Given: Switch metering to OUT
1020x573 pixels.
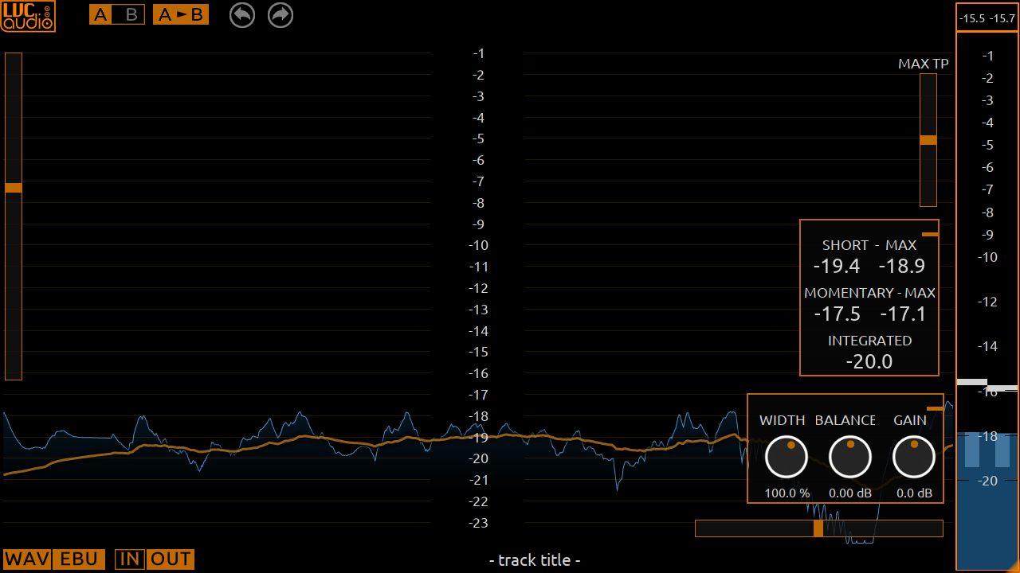Looking at the screenshot, I should click(171, 559).
